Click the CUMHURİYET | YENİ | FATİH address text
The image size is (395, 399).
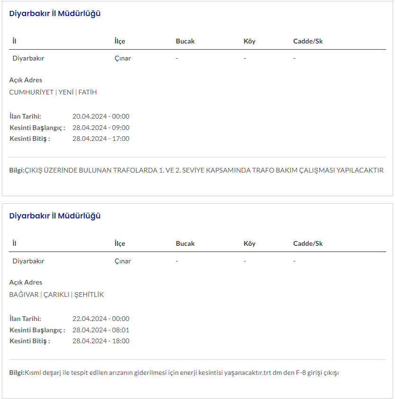(x=53, y=92)
